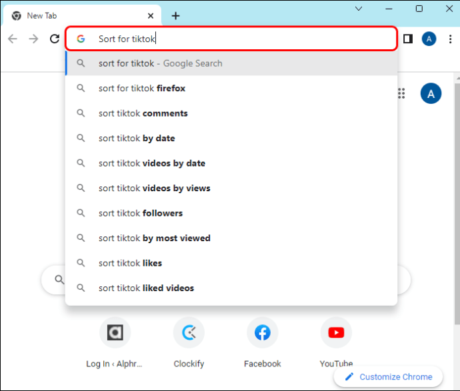Click the browser reload button
Image resolution: width=460 pixels, height=391 pixels.
click(55, 39)
